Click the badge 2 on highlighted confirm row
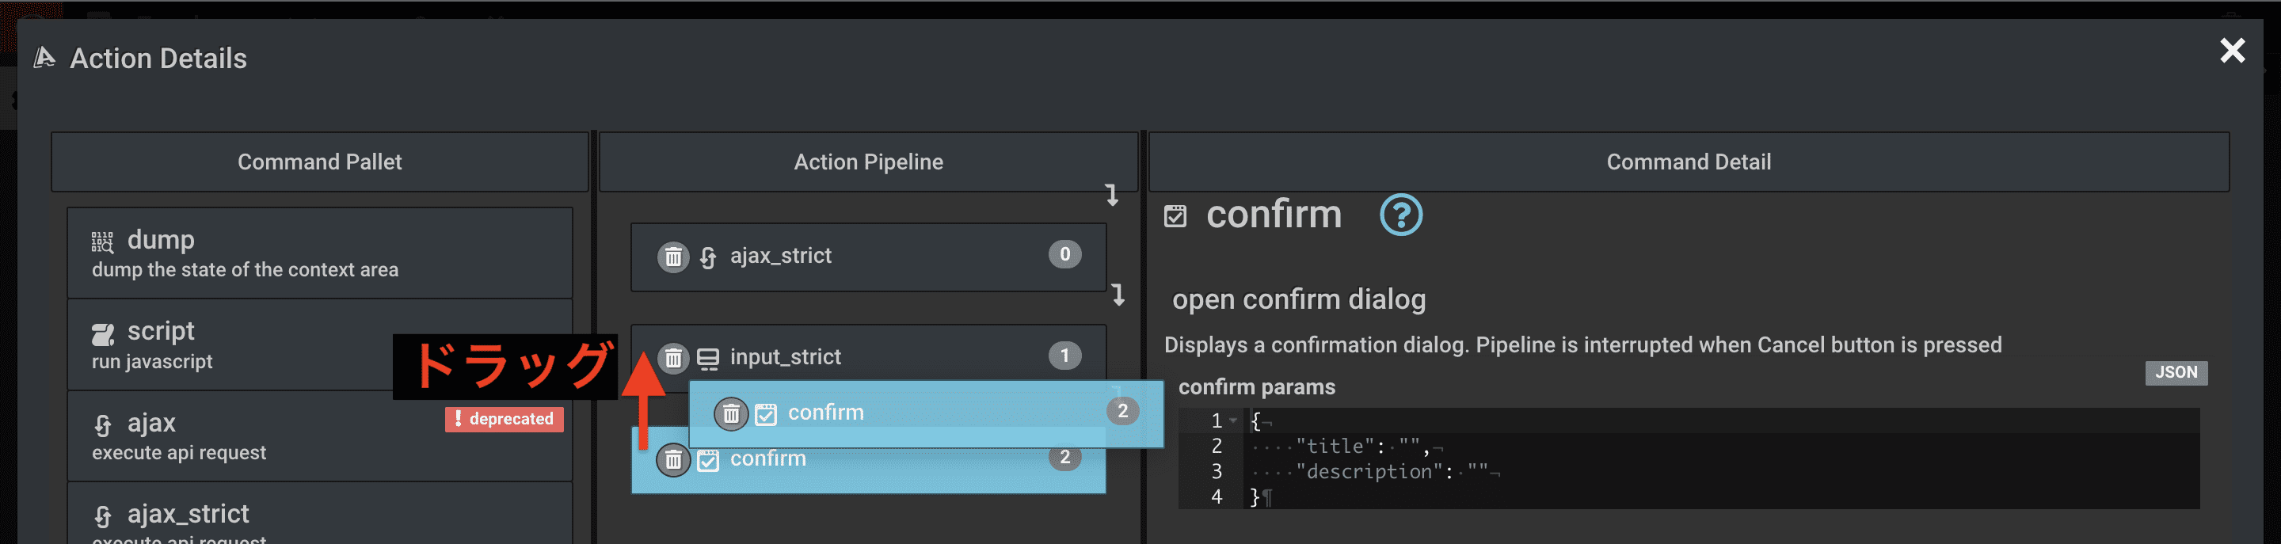Image resolution: width=2281 pixels, height=544 pixels. pyautogui.click(x=1064, y=458)
